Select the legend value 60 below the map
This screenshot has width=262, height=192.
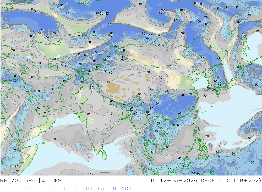coord(65,189)
